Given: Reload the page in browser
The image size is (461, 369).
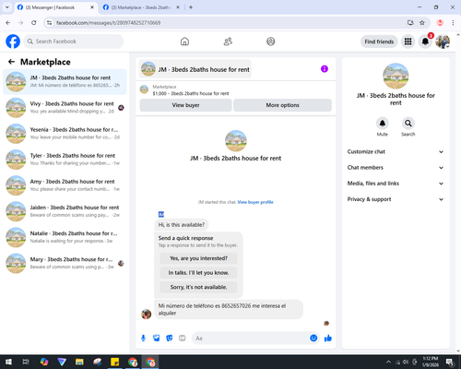Looking at the screenshot, I should [34, 23].
